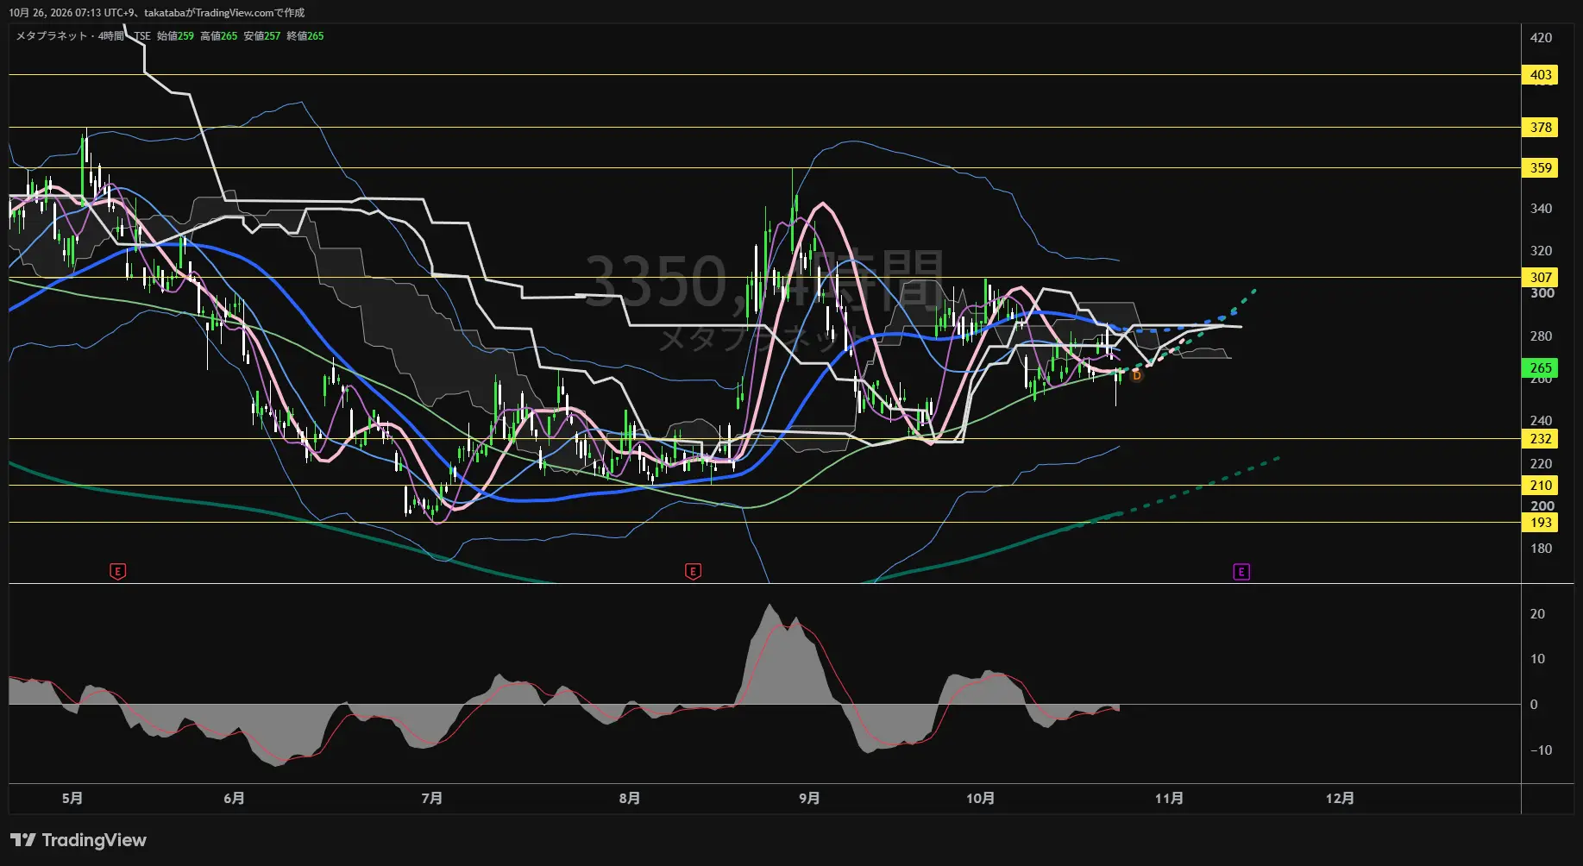Click the 9月 label on the time axis
The image size is (1583, 866).
pos(809,799)
